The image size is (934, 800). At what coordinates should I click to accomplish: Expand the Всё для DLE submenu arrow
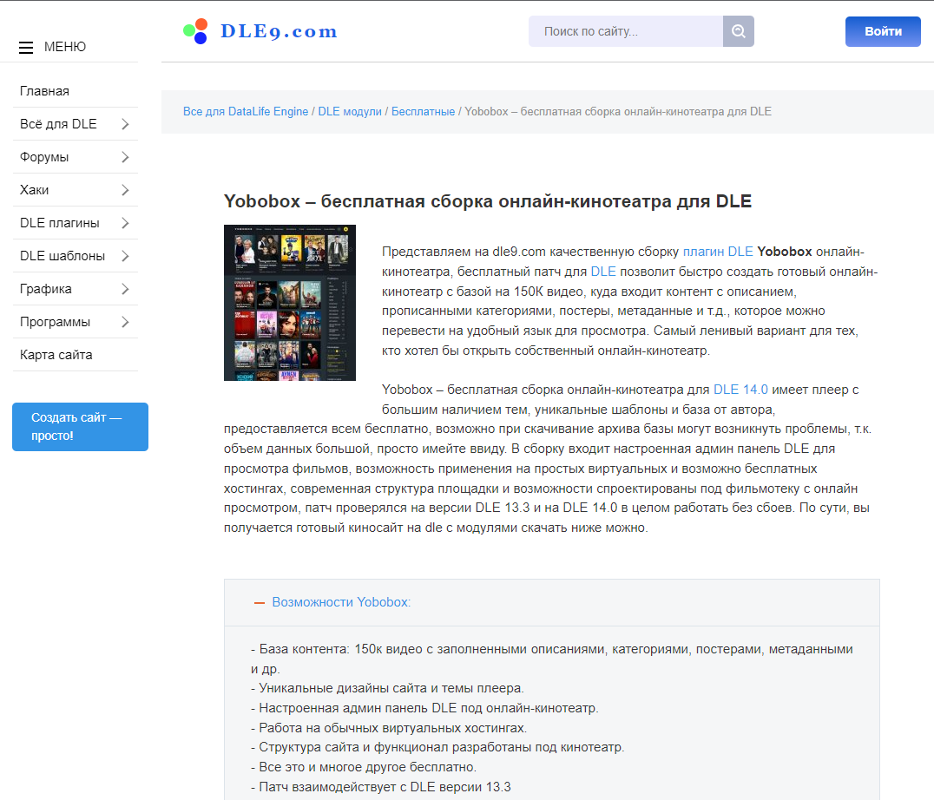pyautogui.click(x=125, y=124)
